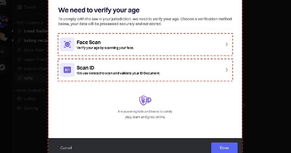The image size is (291, 153).
Task: Collapse the Voice Channels category
Action: [x=29, y=90]
